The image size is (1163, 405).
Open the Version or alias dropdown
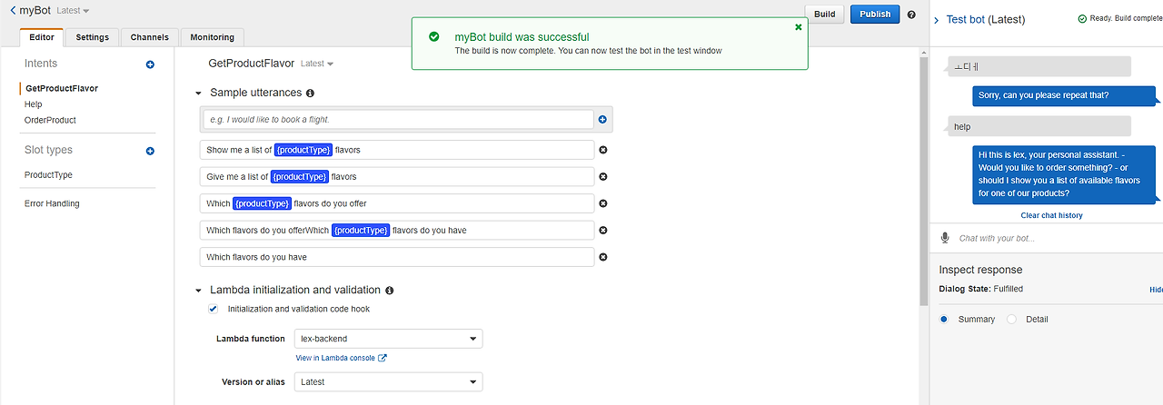pos(388,382)
